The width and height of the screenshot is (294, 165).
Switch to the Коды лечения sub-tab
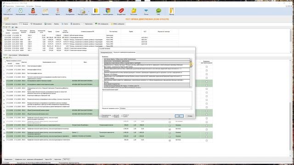pos(13,55)
